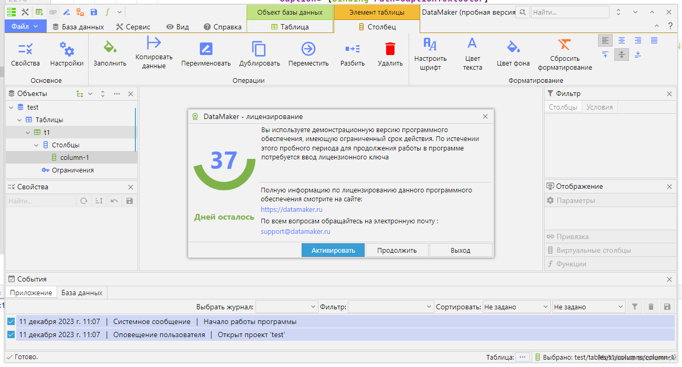The height and width of the screenshot is (367, 682).
Task: Click the help question mark icon
Action: (x=670, y=26)
